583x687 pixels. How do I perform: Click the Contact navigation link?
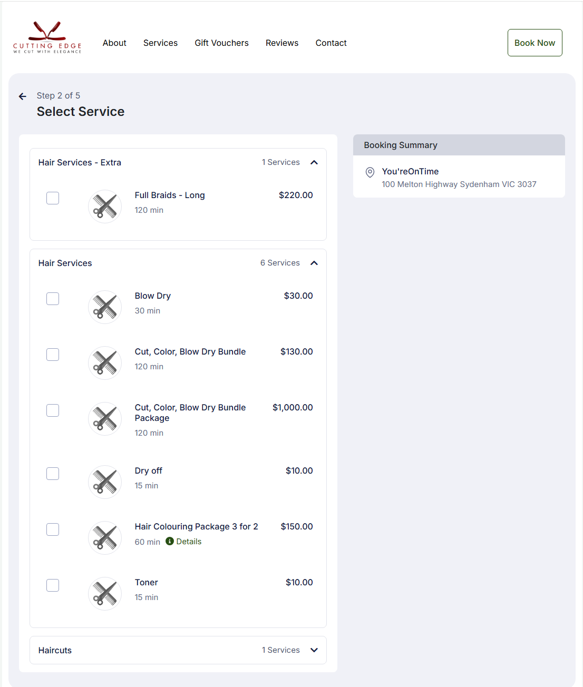(331, 43)
